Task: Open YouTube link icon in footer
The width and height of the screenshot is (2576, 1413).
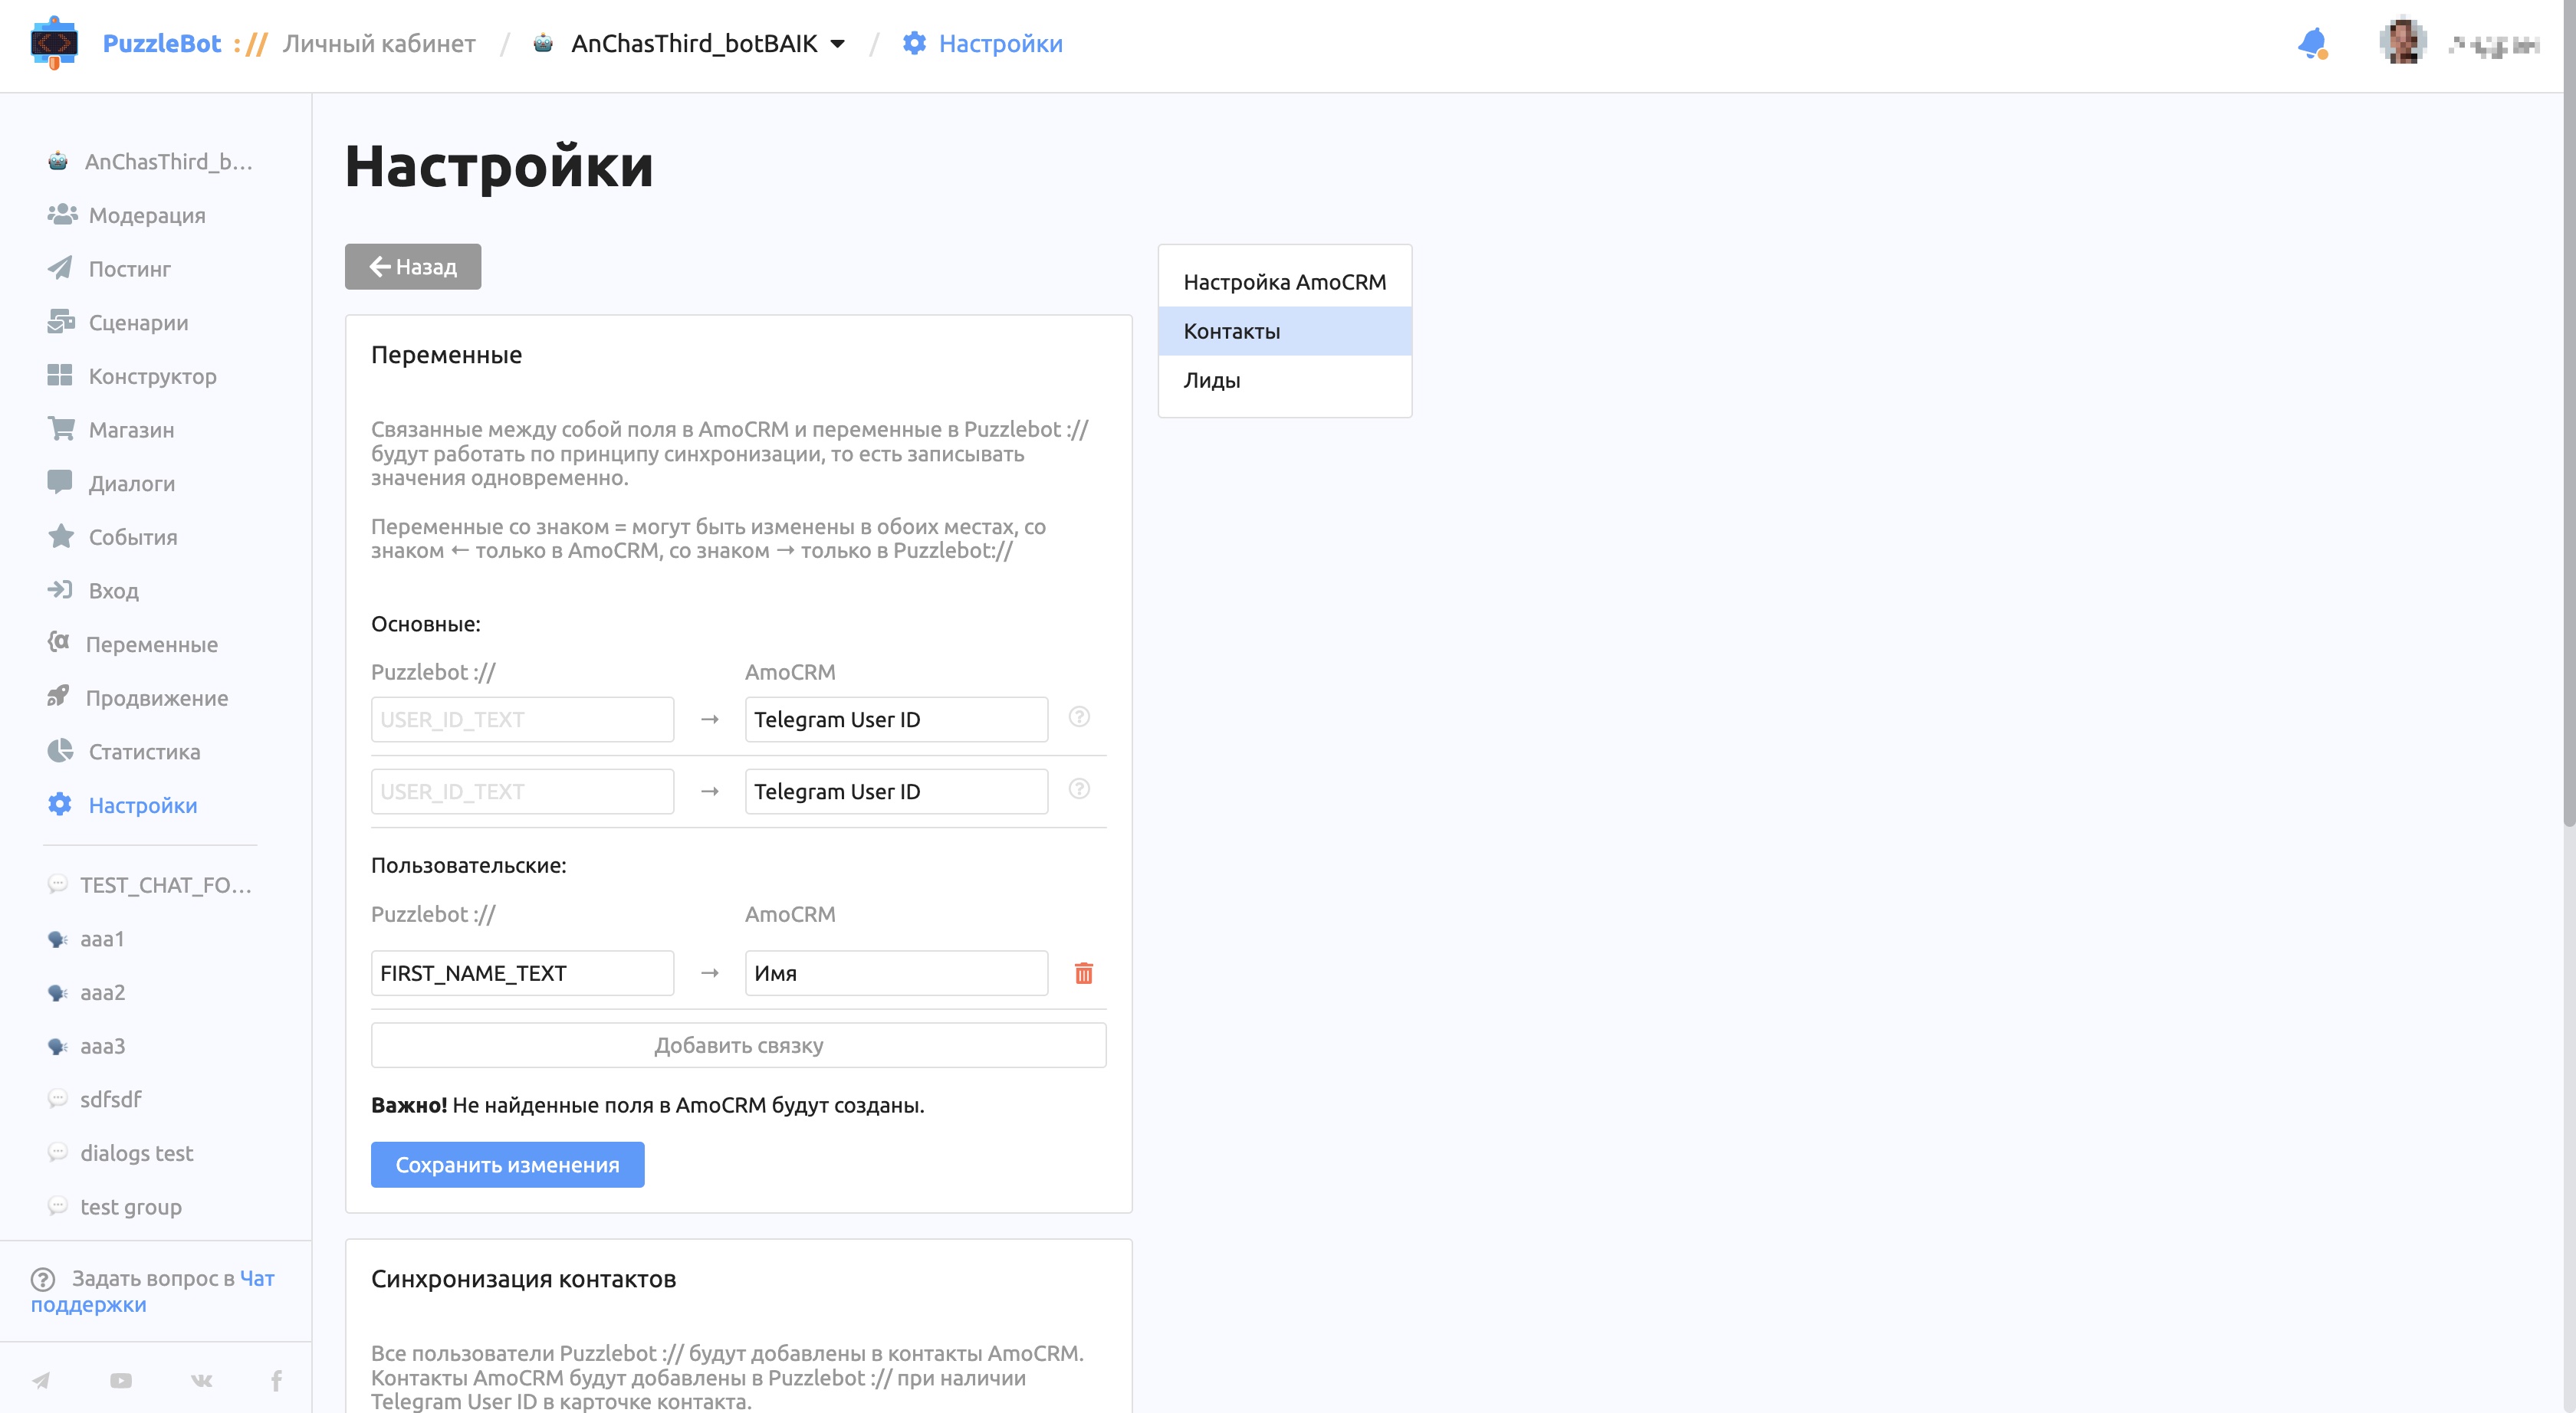Action: (121, 1380)
